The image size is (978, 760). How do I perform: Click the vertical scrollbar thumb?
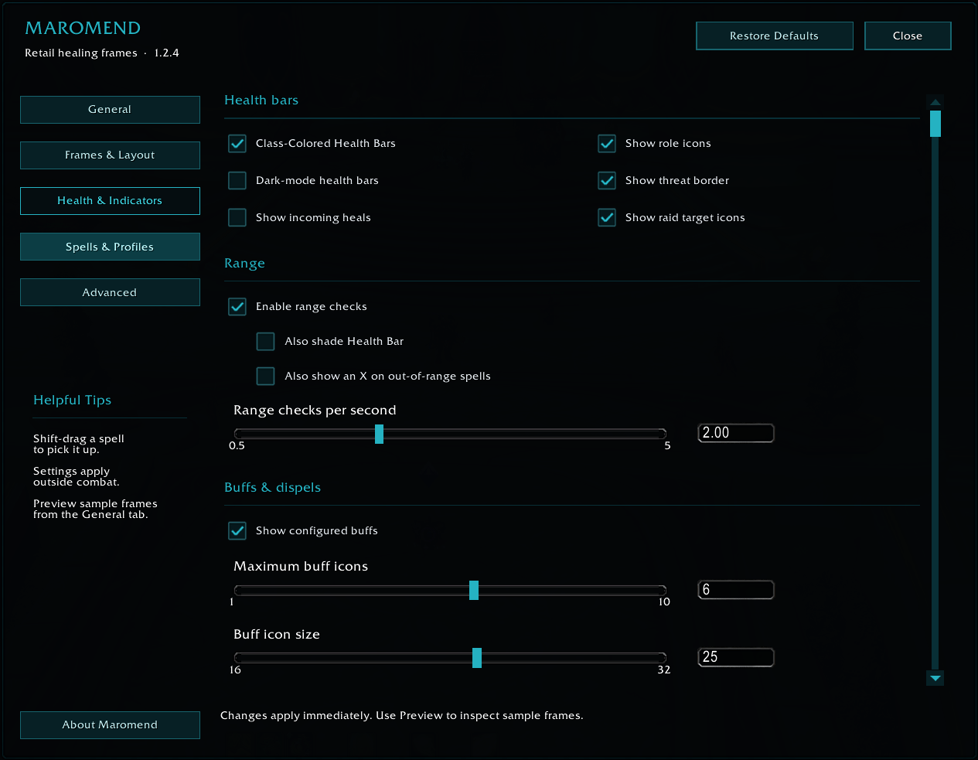(935, 124)
